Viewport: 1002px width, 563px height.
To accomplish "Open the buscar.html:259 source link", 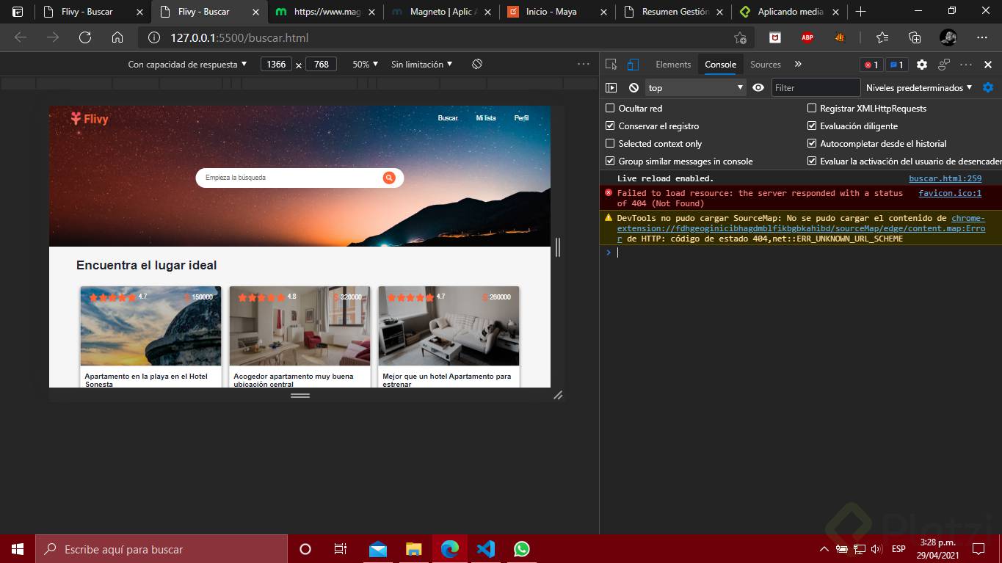I will click(x=945, y=178).
